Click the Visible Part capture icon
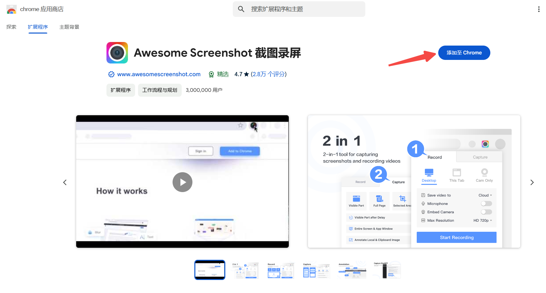This screenshot has width=546, height=293. (x=357, y=199)
